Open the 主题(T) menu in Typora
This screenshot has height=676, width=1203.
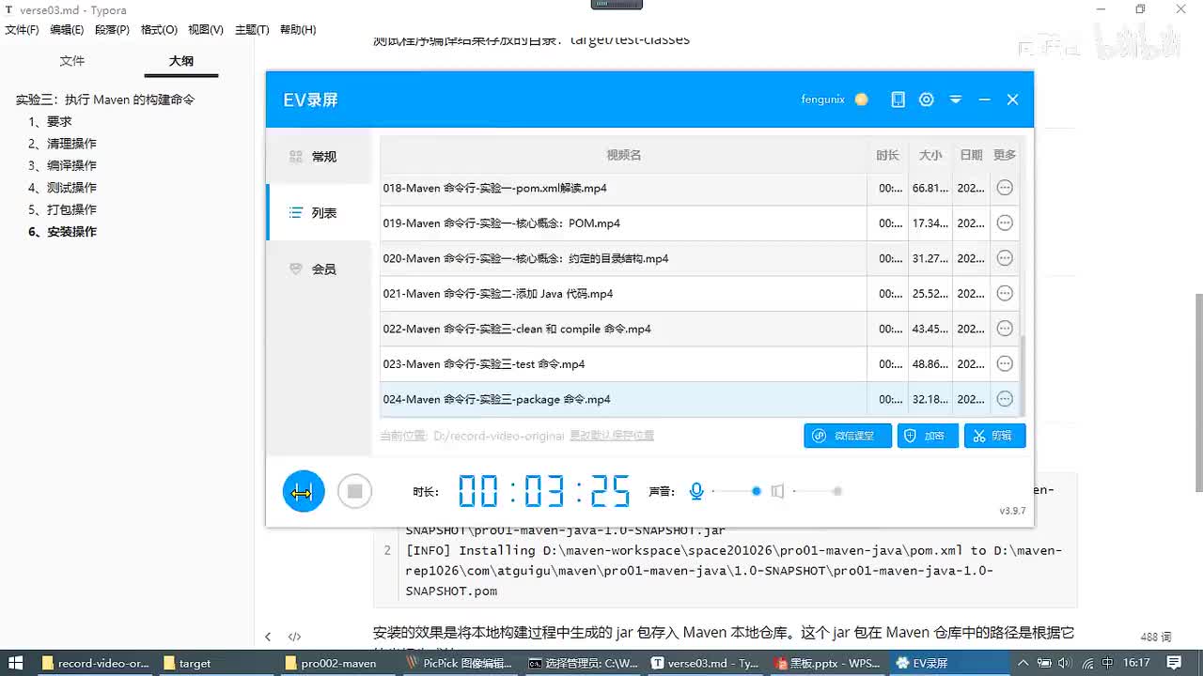tap(252, 30)
